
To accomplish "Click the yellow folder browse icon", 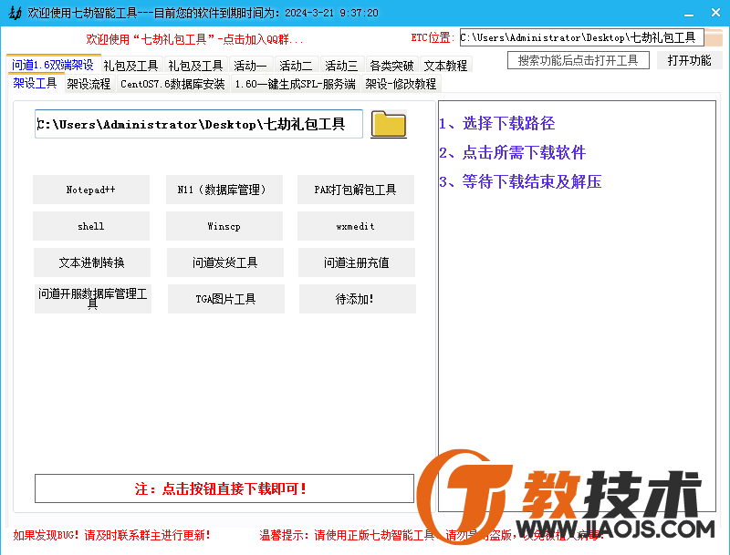I will click(x=389, y=124).
